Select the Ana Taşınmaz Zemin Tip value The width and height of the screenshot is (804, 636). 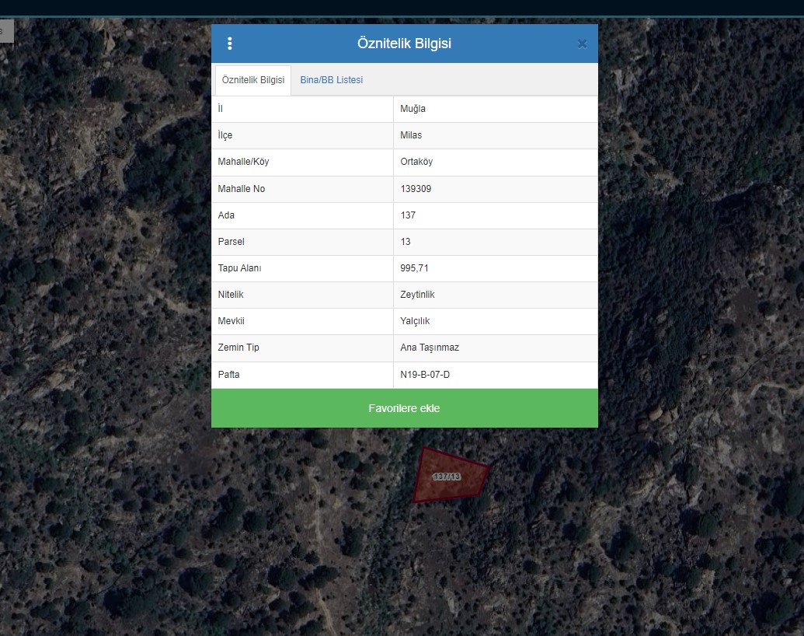coord(430,348)
